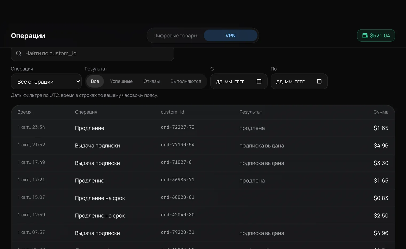Filter results by Выполняются
Image resolution: width=406 pixels, height=249 pixels.
(x=186, y=81)
